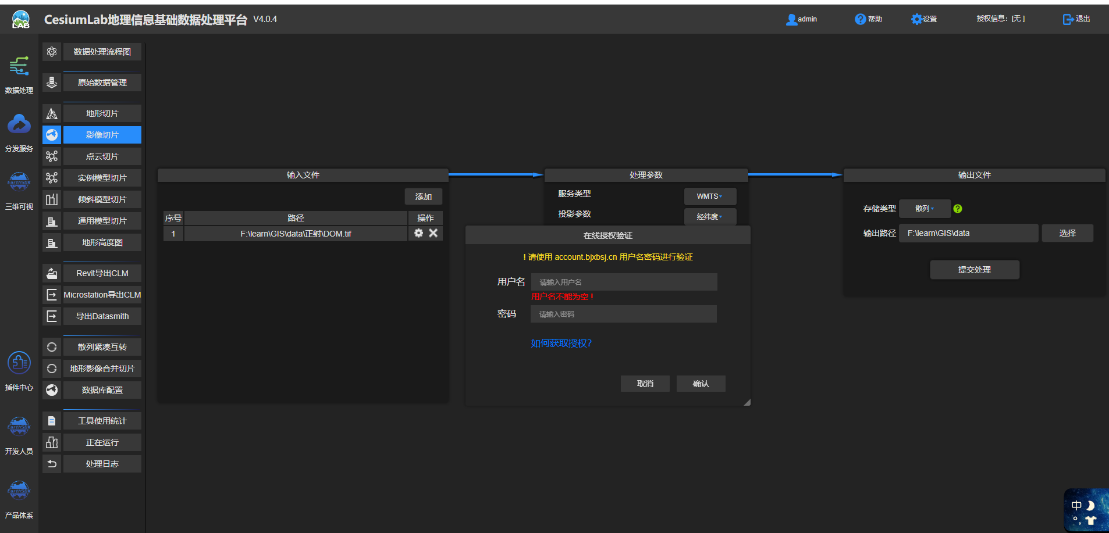Click 取消 in the authorization dialog
The image size is (1109, 533).
[x=645, y=384]
